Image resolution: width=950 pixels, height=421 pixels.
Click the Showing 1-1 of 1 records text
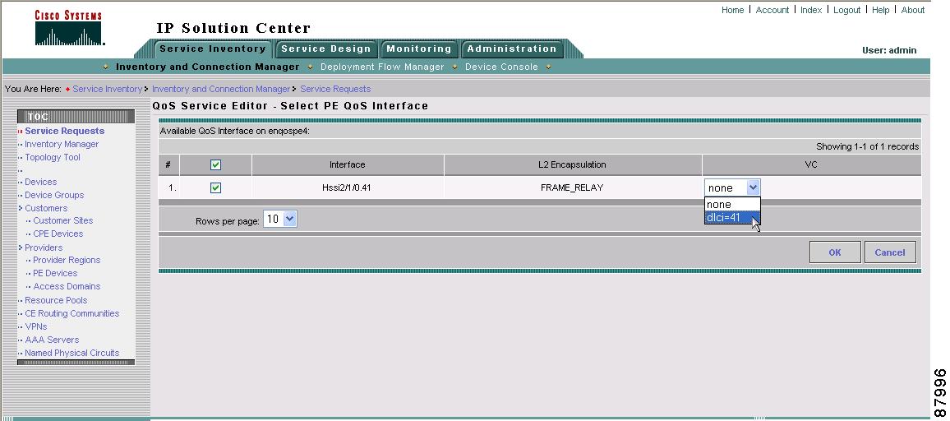867,146
